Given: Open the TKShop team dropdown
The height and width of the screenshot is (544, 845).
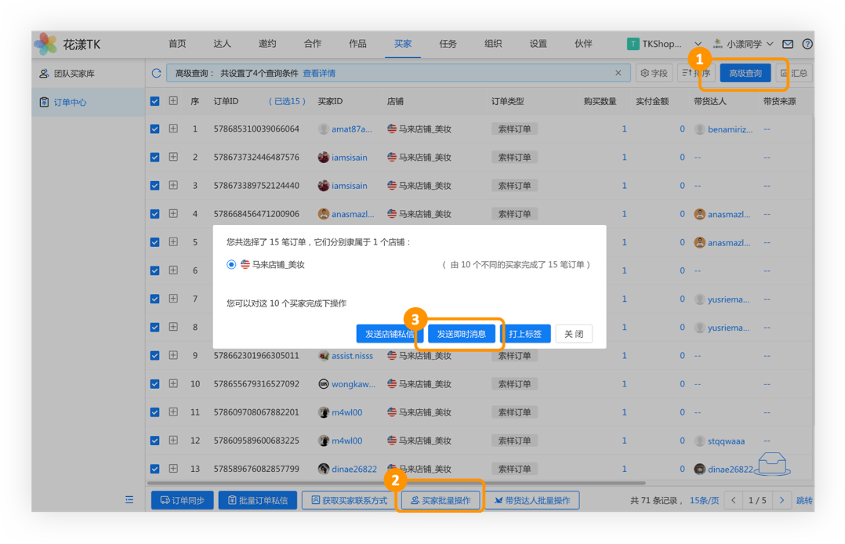Looking at the screenshot, I should pyautogui.click(x=665, y=44).
